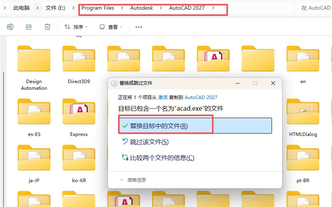Select 文件 (E:) breadcrumb
This screenshot has height=207, width=332.
pyautogui.click(x=55, y=8)
